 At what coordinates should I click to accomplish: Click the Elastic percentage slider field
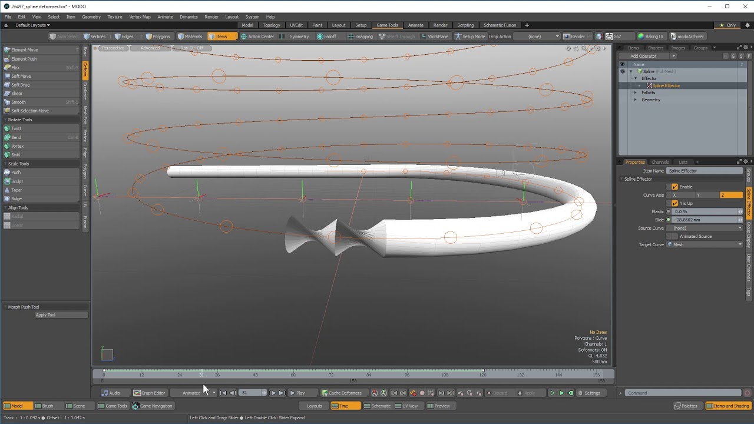(x=705, y=211)
